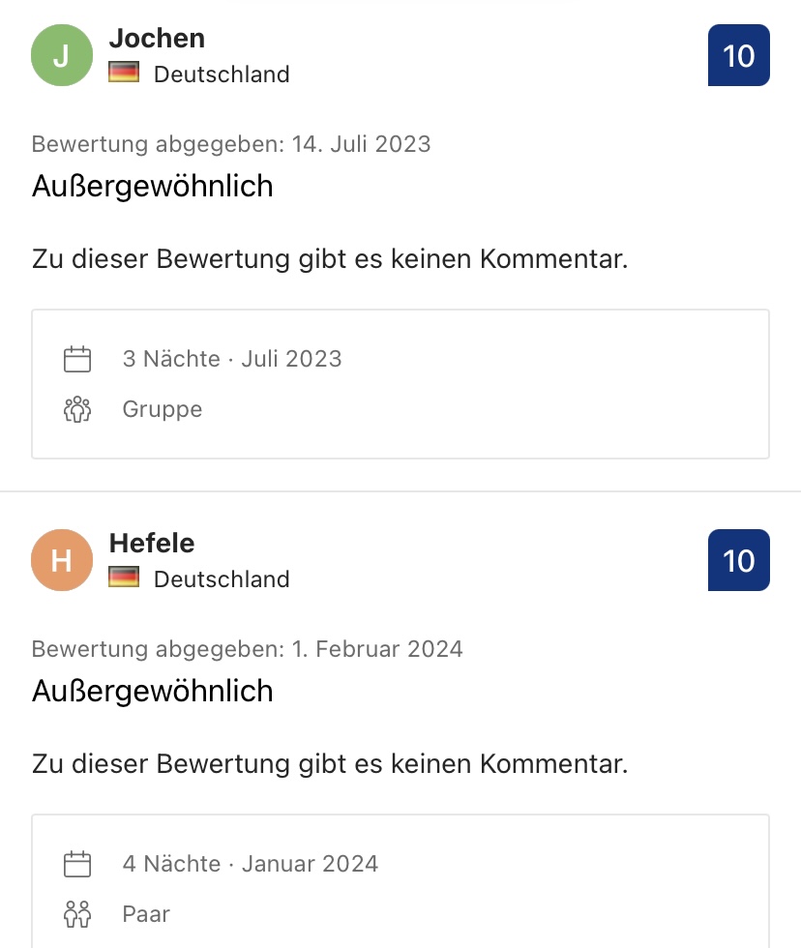This screenshot has height=948, width=801.
Task: Open reviewer name Hefele
Action: [152, 543]
